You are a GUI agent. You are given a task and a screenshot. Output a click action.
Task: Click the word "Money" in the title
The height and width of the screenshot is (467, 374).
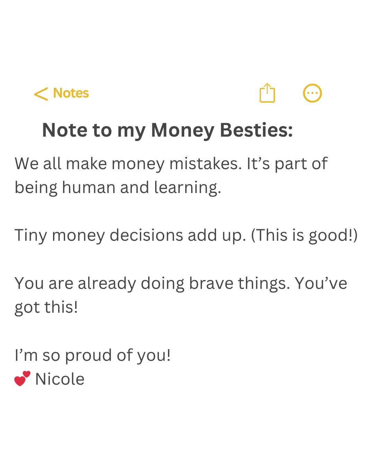coord(182,130)
